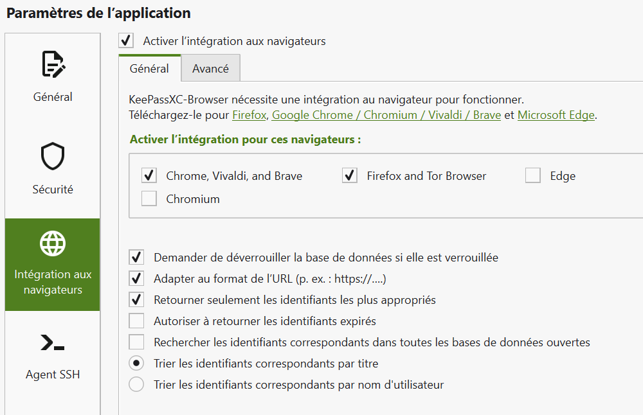Open the Sécurité shield icon
Image resolution: width=643 pixels, height=415 pixels.
[53, 156]
